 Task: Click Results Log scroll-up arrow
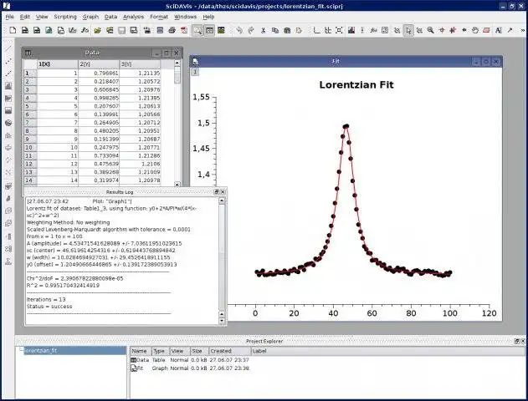(222, 200)
